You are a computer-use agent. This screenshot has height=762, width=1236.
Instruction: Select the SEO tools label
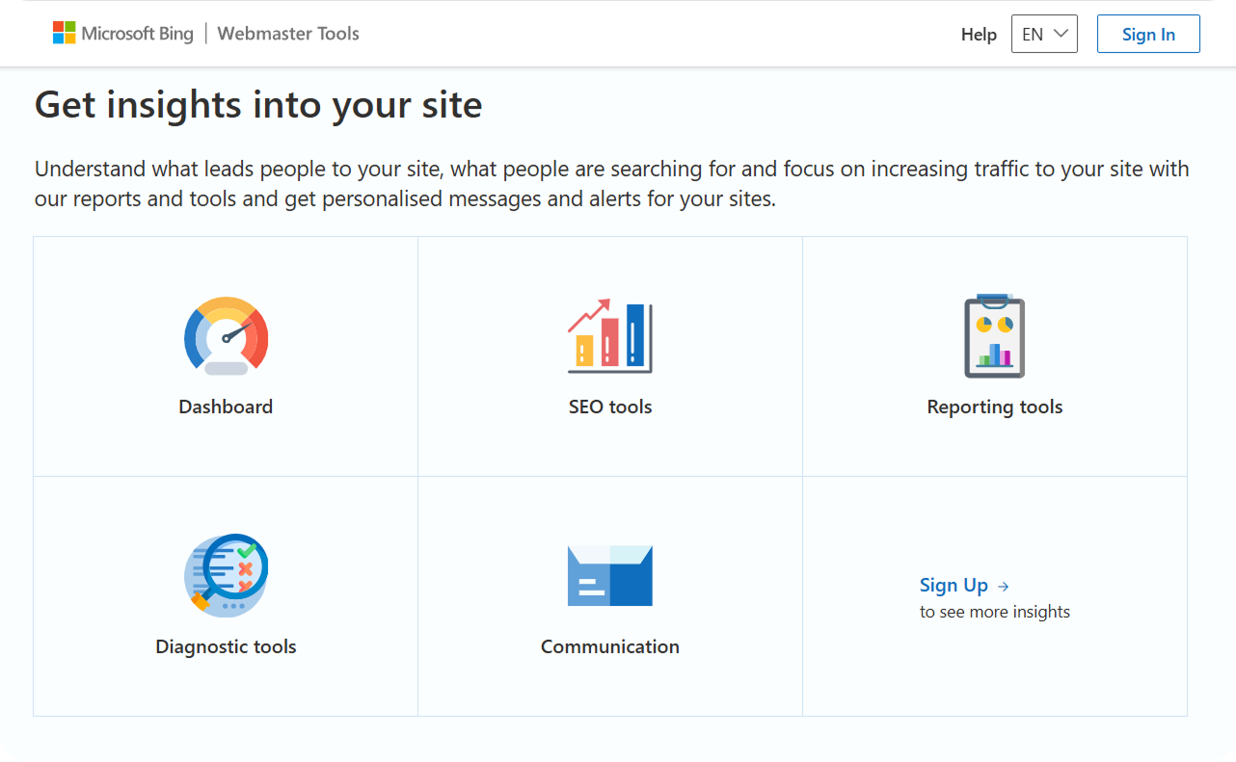point(610,407)
